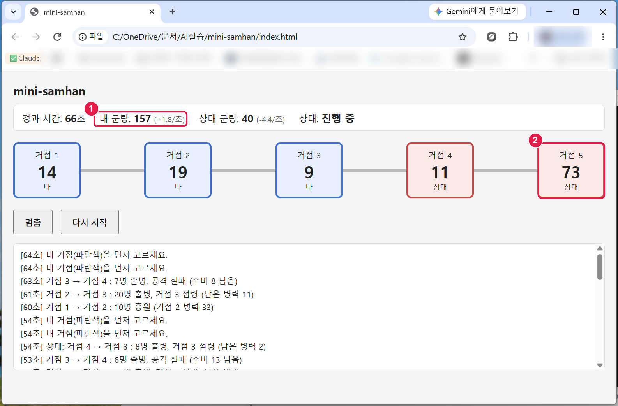Bookmark this page with the star icon
Screen dimensions: 618x406
coord(463,37)
